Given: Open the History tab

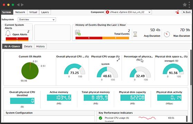Looking at the screenshot, I should click(x=40, y=46).
